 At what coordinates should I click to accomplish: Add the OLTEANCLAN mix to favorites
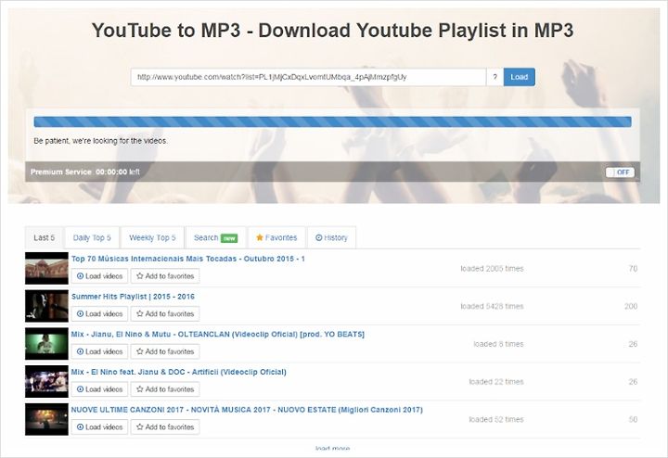tap(165, 351)
